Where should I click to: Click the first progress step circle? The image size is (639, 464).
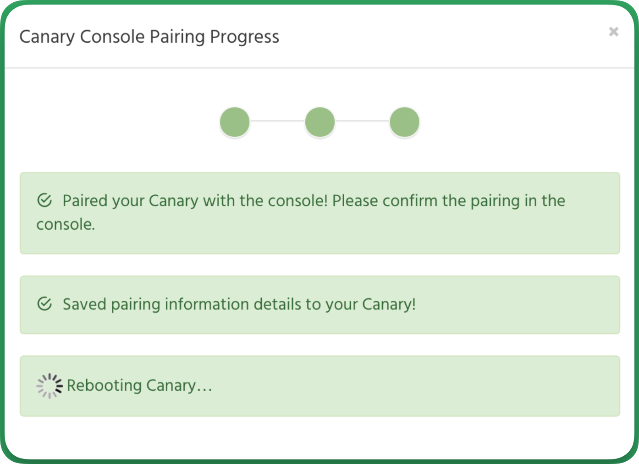point(235,122)
